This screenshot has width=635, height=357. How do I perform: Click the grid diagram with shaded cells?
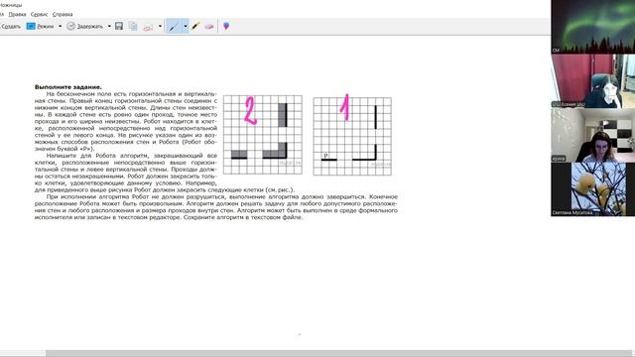263,135
